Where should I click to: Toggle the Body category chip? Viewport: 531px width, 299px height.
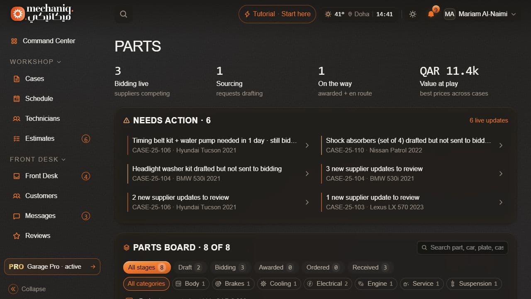[x=191, y=284]
